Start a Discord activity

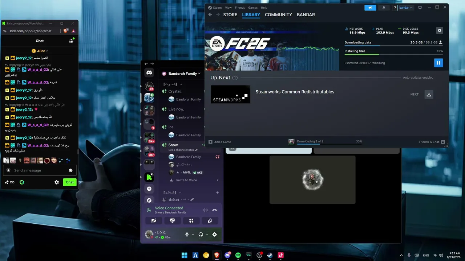point(191,220)
